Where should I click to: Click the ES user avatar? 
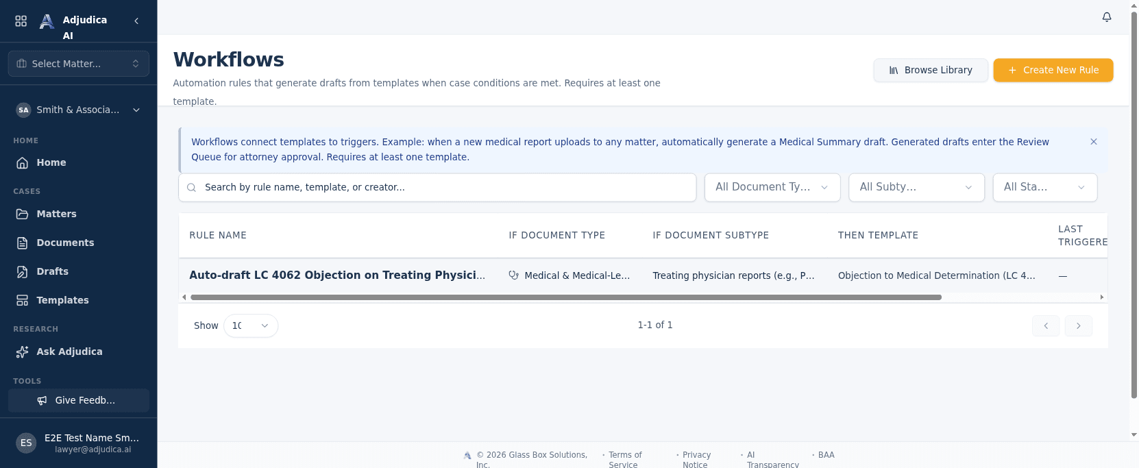coord(26,443)
